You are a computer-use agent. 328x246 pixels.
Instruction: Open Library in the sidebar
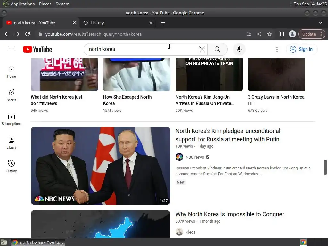pyautogui.click(x=12, y=143)
